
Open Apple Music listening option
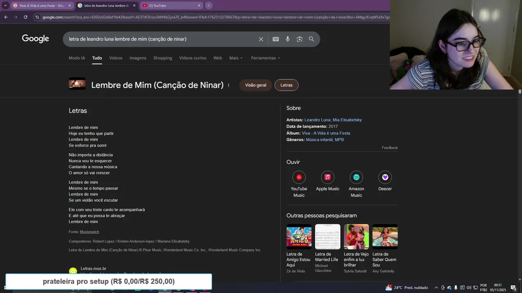327,181
